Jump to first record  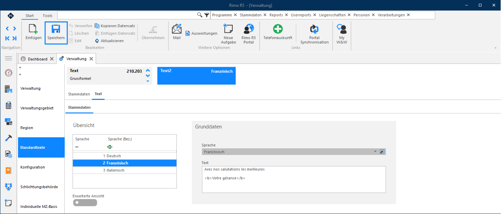tap(7, 38)
